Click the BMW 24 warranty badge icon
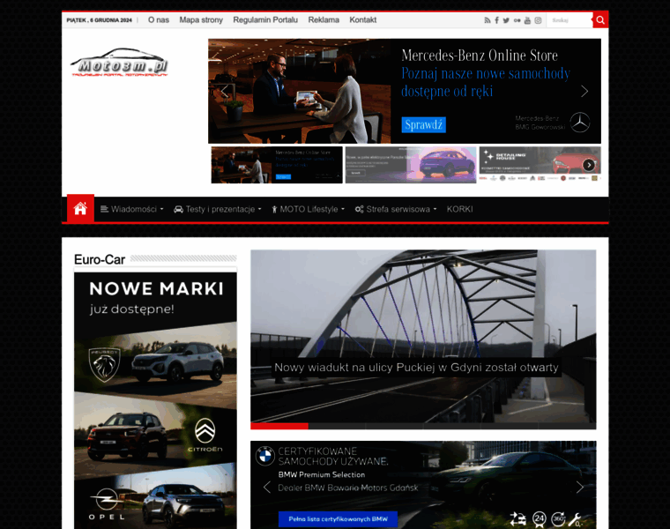 (540, 519)
